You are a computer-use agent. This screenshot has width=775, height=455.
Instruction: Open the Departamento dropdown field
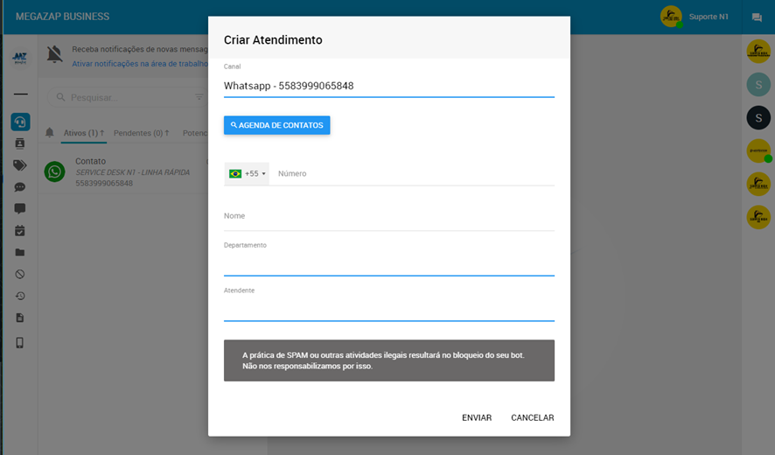click(388, 263)
